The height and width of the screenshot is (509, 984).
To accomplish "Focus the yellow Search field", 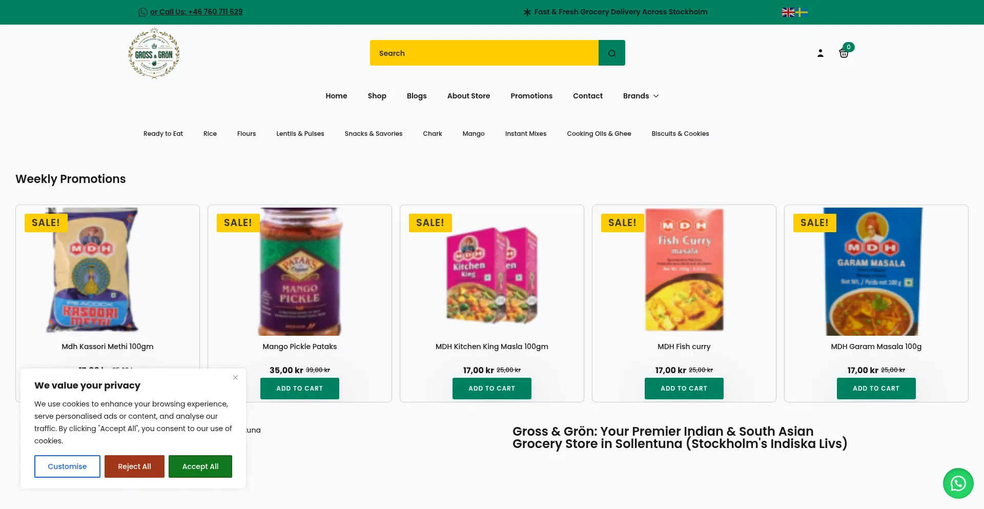I will pos(484,53).
